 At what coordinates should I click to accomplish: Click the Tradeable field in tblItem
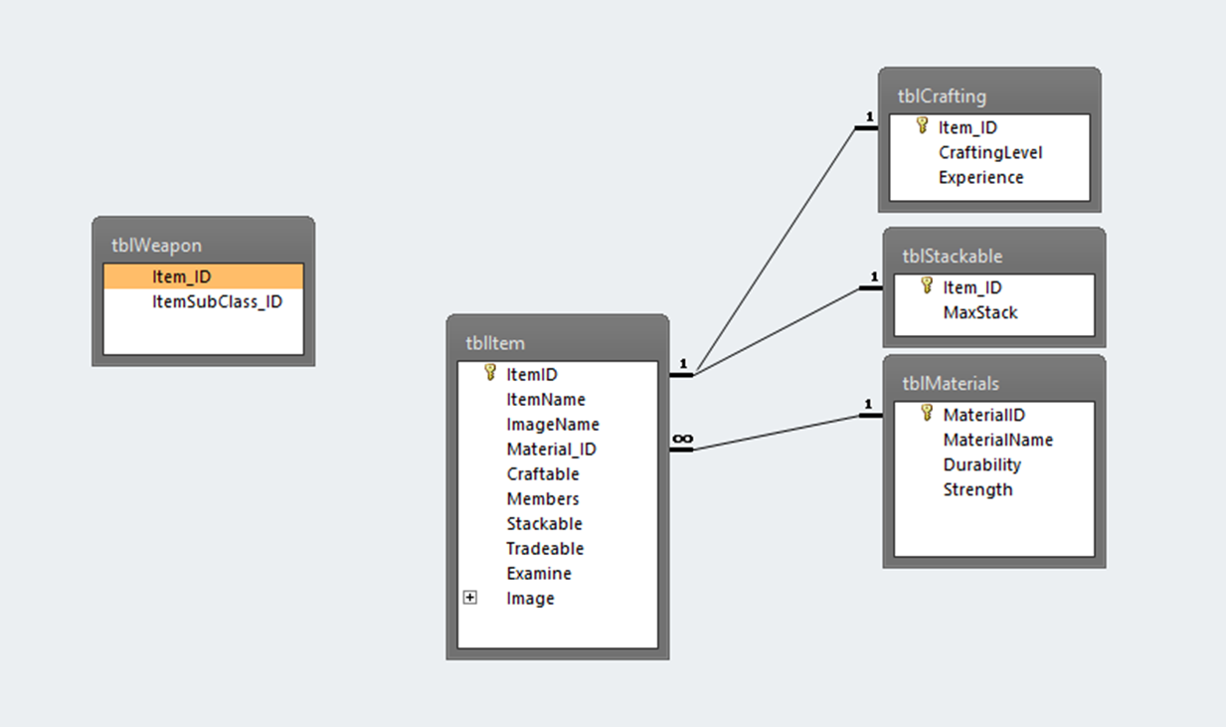pyautogui.click(x=545, y=549)
